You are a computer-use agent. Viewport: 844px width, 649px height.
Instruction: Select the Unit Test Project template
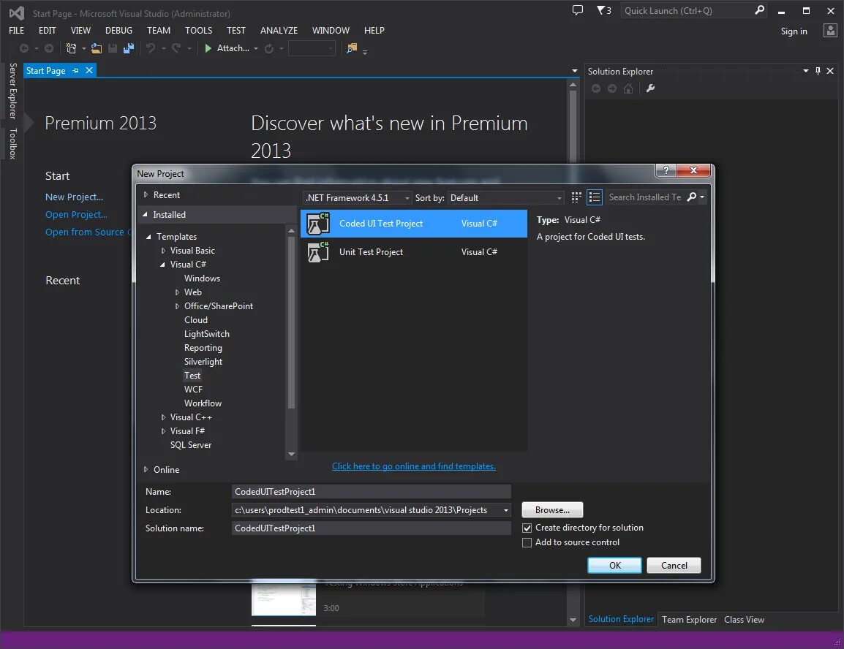[x=414, y=251]
